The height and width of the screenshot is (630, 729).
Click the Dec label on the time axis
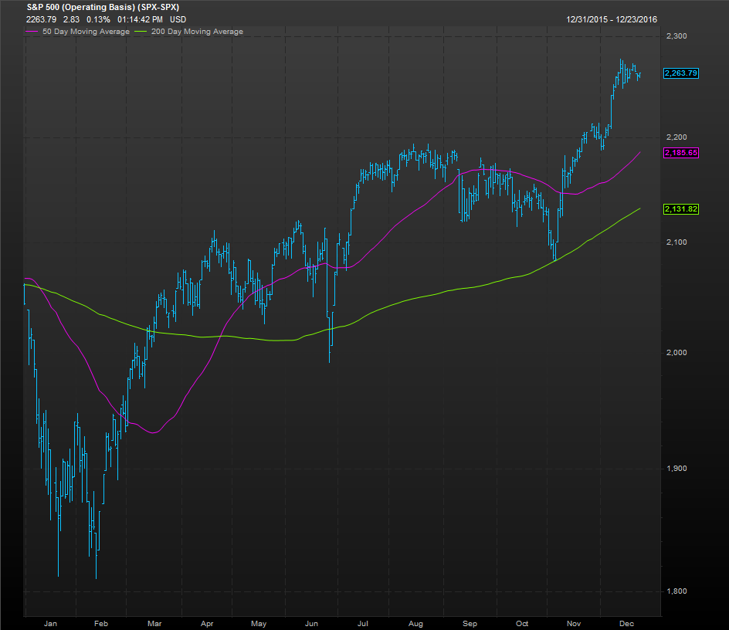tap(627, 624)
